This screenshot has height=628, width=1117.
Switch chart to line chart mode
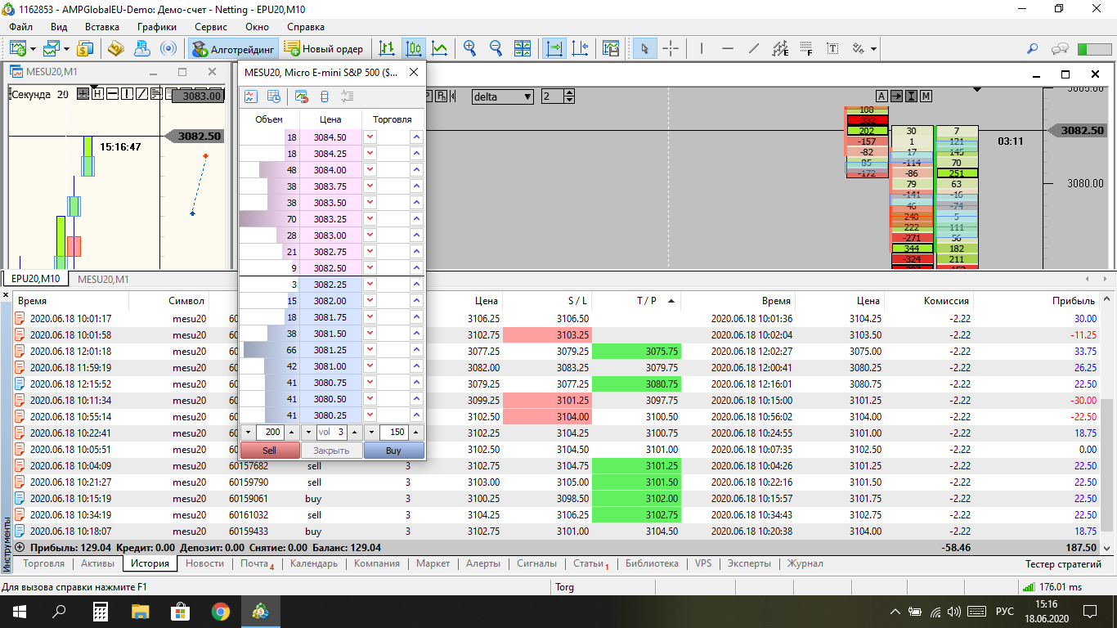(439, 48)
